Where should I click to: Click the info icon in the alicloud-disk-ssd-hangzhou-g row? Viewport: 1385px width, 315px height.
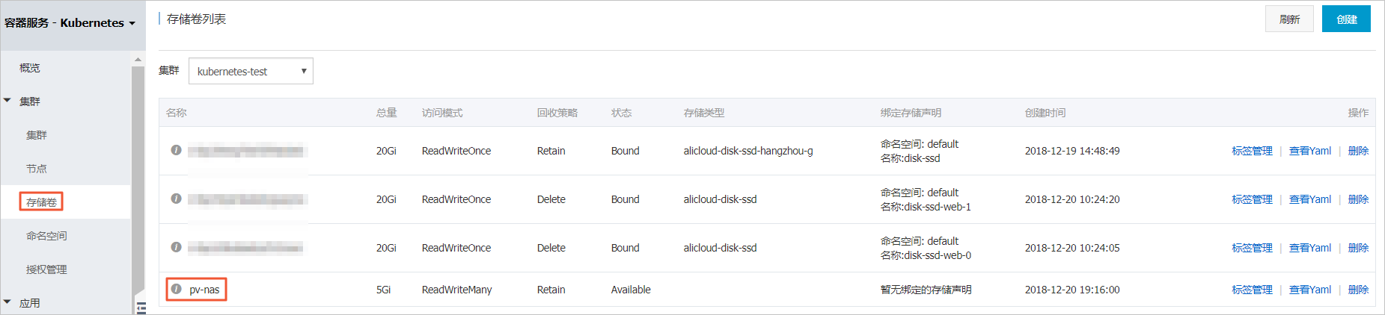pos(176,150)
